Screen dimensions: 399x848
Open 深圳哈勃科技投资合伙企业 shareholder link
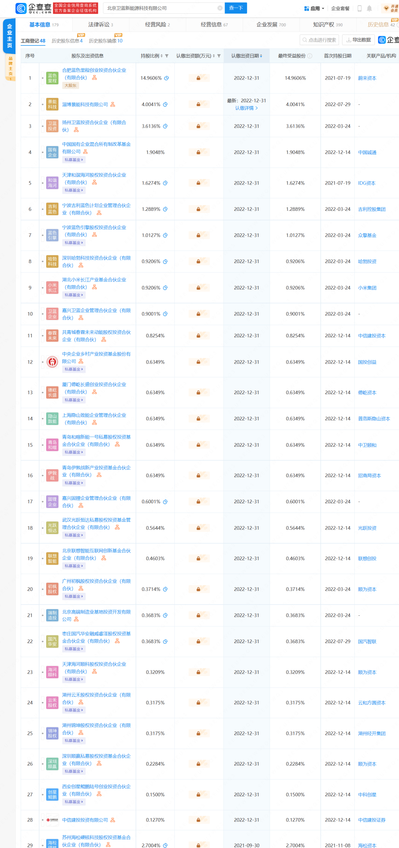coord(96,261)
